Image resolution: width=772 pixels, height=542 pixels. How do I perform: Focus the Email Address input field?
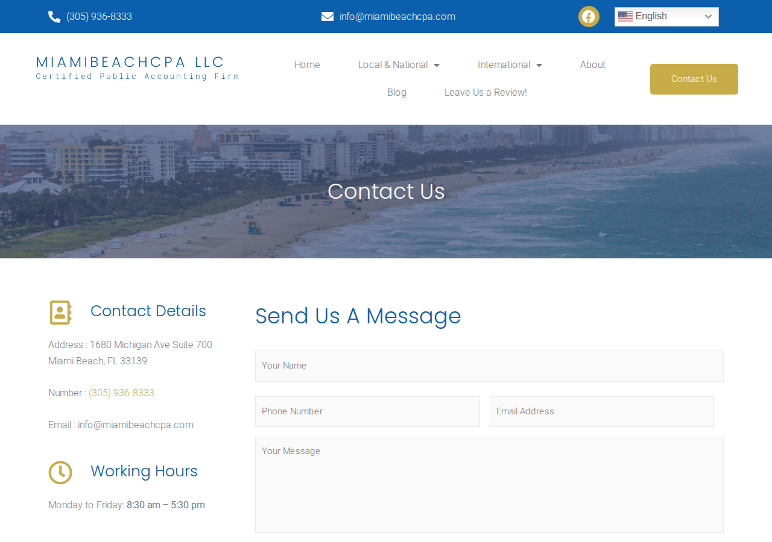tap(602, 412)
